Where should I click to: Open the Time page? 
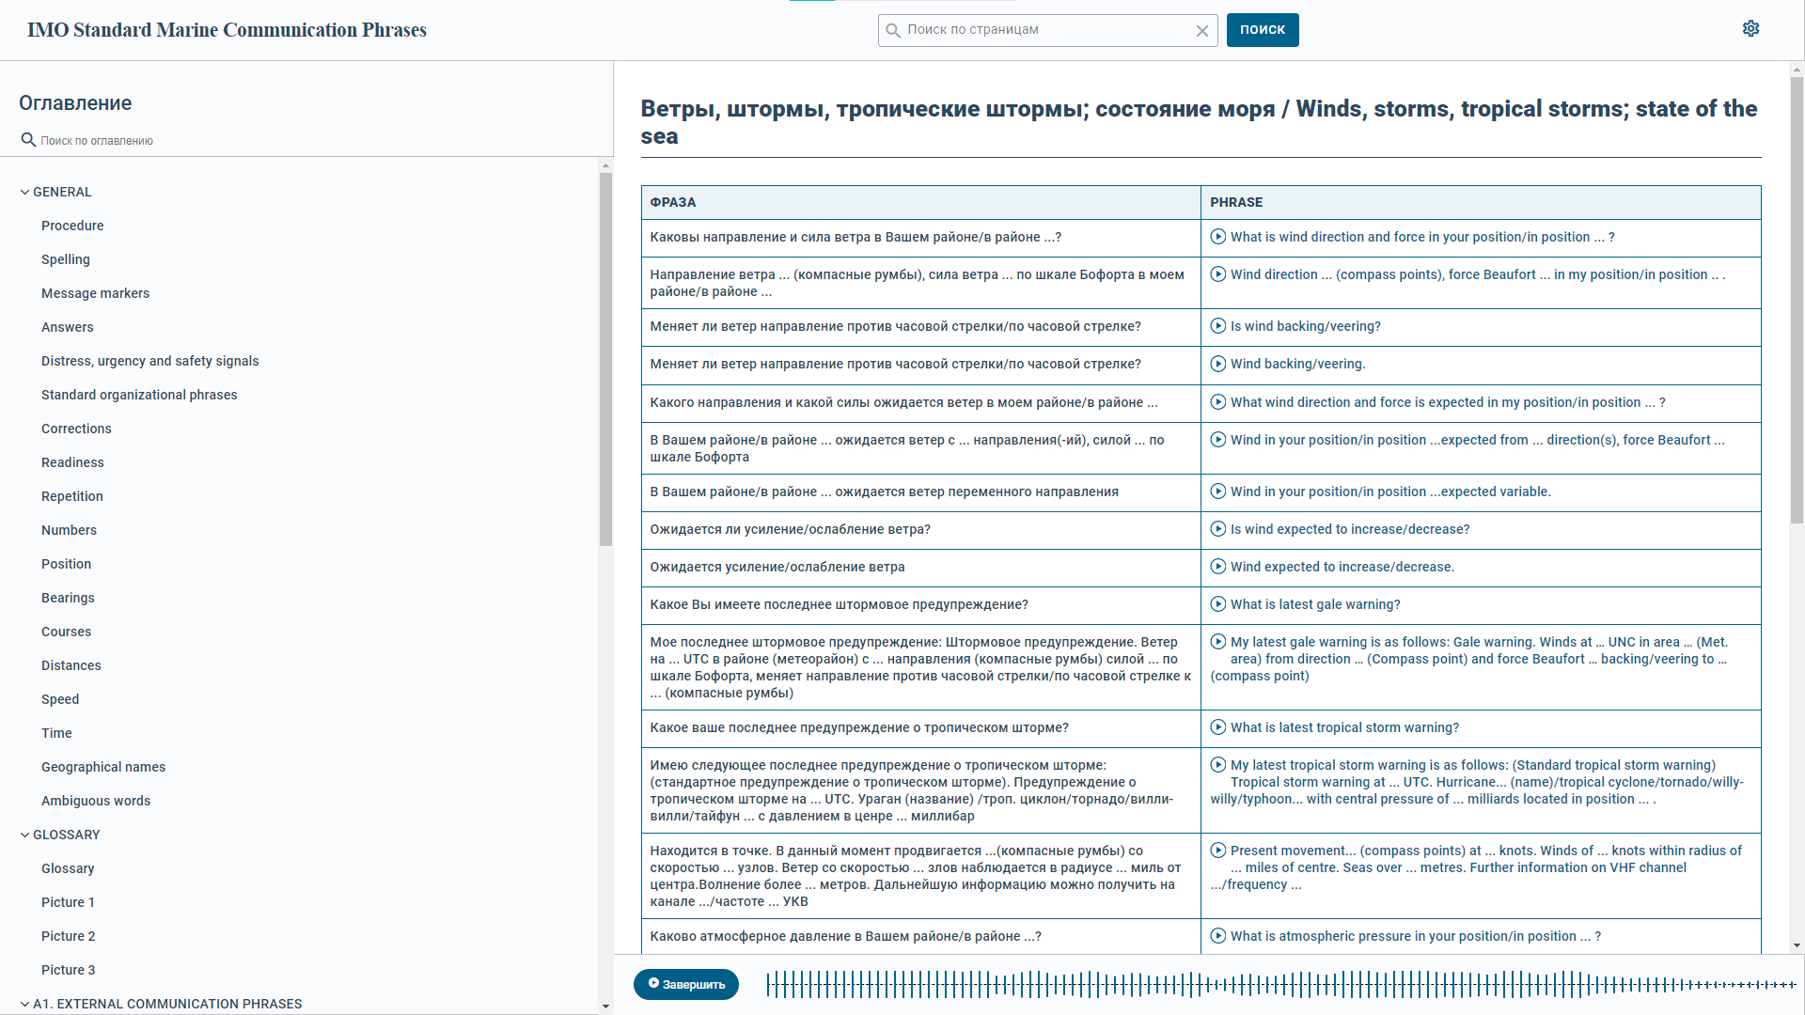click(56, 733)
